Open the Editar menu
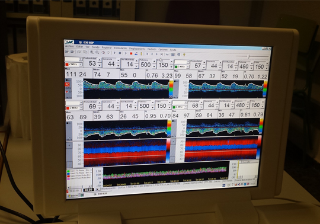Screen dimensions: 320x224 tap(79, 47)
